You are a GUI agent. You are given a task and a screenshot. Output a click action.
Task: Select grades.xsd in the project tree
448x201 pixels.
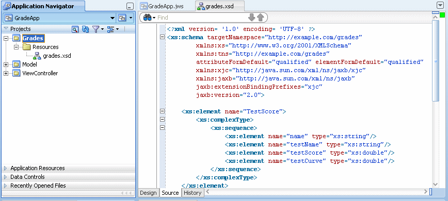pyautogui.click(x=57, y=56)
